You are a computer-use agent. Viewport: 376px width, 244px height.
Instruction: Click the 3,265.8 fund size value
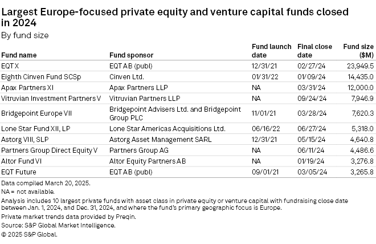(x=361, y=171)
